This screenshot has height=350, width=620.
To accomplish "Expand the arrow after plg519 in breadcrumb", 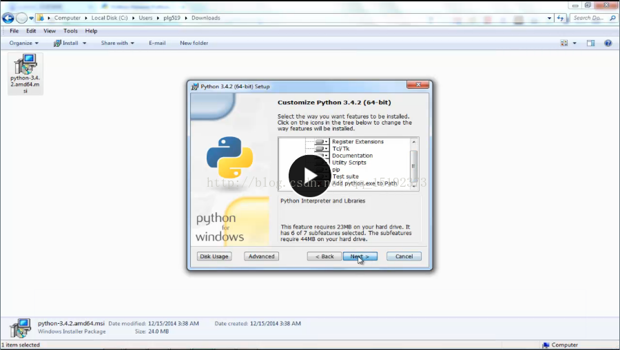I will click(186, 18).
